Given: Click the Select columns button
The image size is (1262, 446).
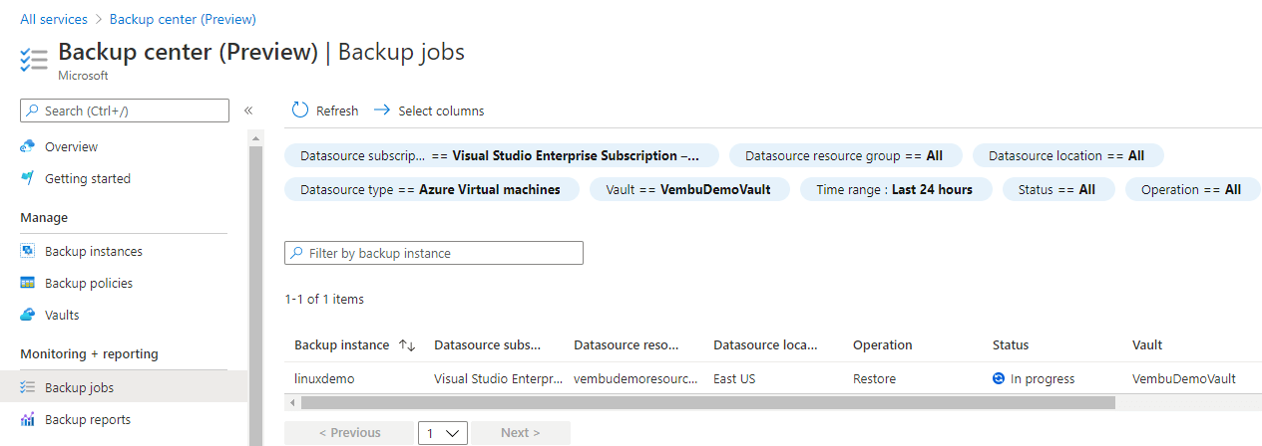Looking at the screenshot, I should 429,111.
